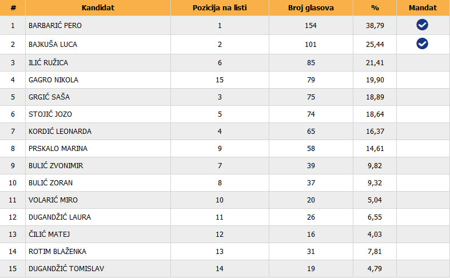Viewport: 450px width, 278px height.
Task: Select candidate GAGRO NIKOLA
Action: pyautogui.click(x=53, y=80)
